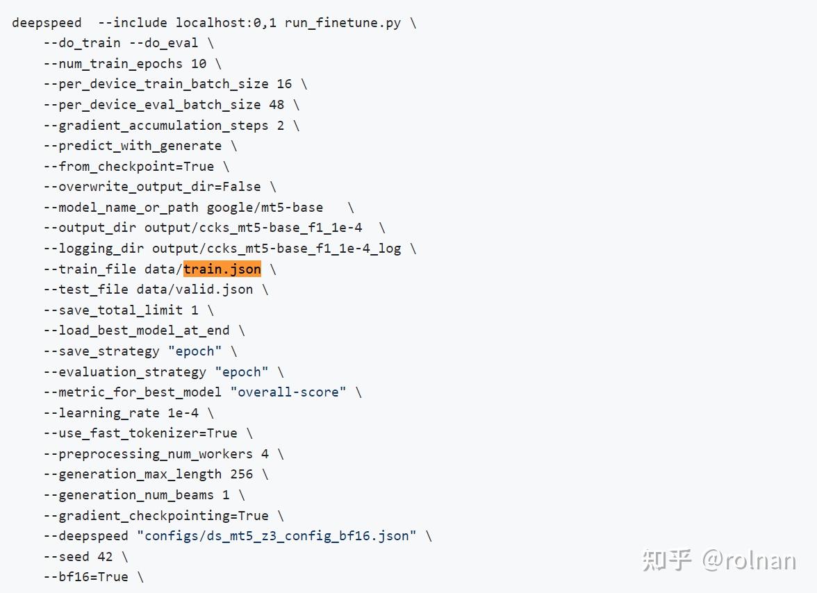The image size is (817, 593).
Task: Click the configs/ds_mt5_z3_config_bf16.json path
Action: click(277, 536)
